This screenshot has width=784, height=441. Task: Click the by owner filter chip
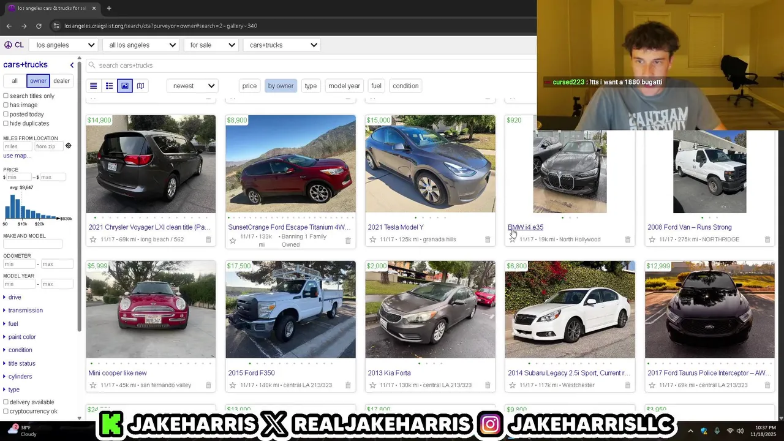click(x=281, y=86)
